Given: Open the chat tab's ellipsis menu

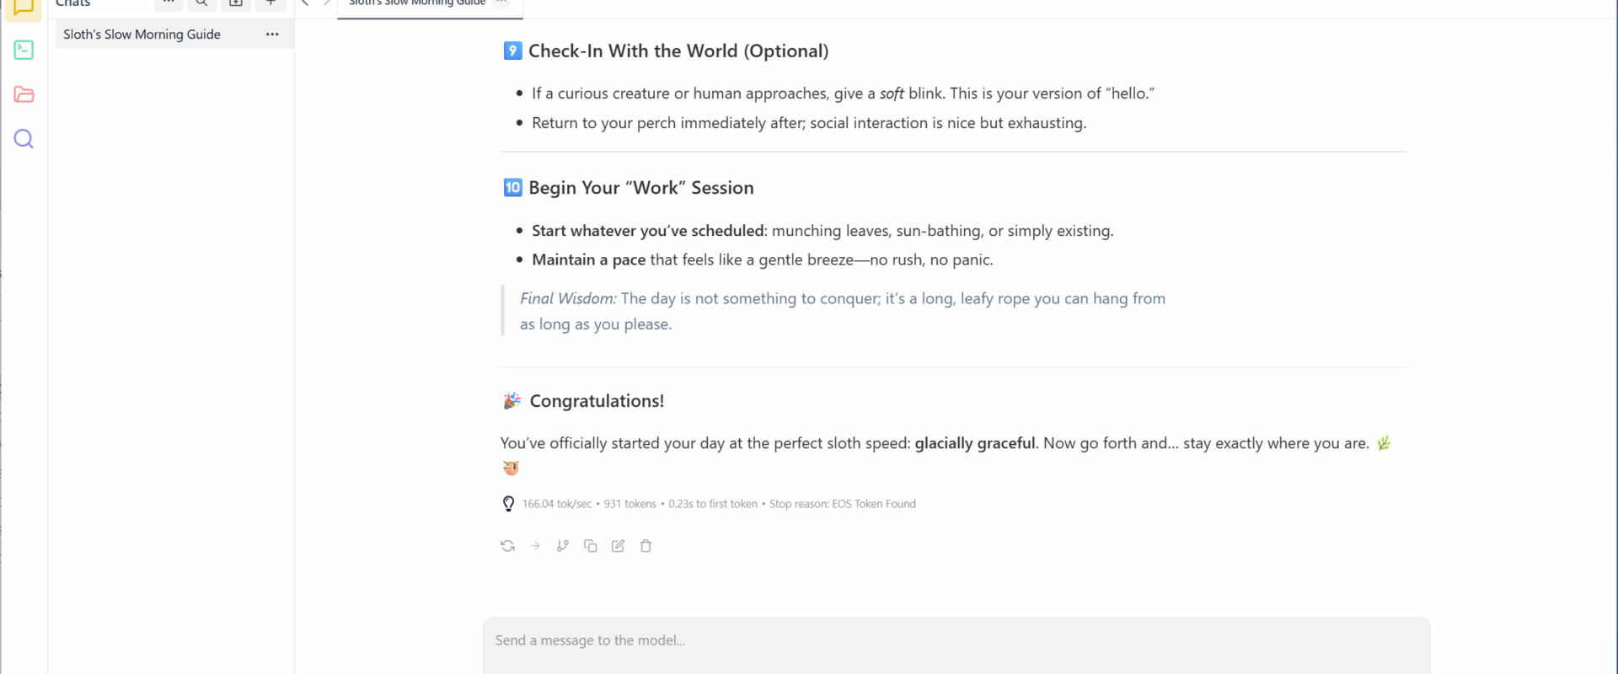Looking at the screenshot, I should click(501, 3).
